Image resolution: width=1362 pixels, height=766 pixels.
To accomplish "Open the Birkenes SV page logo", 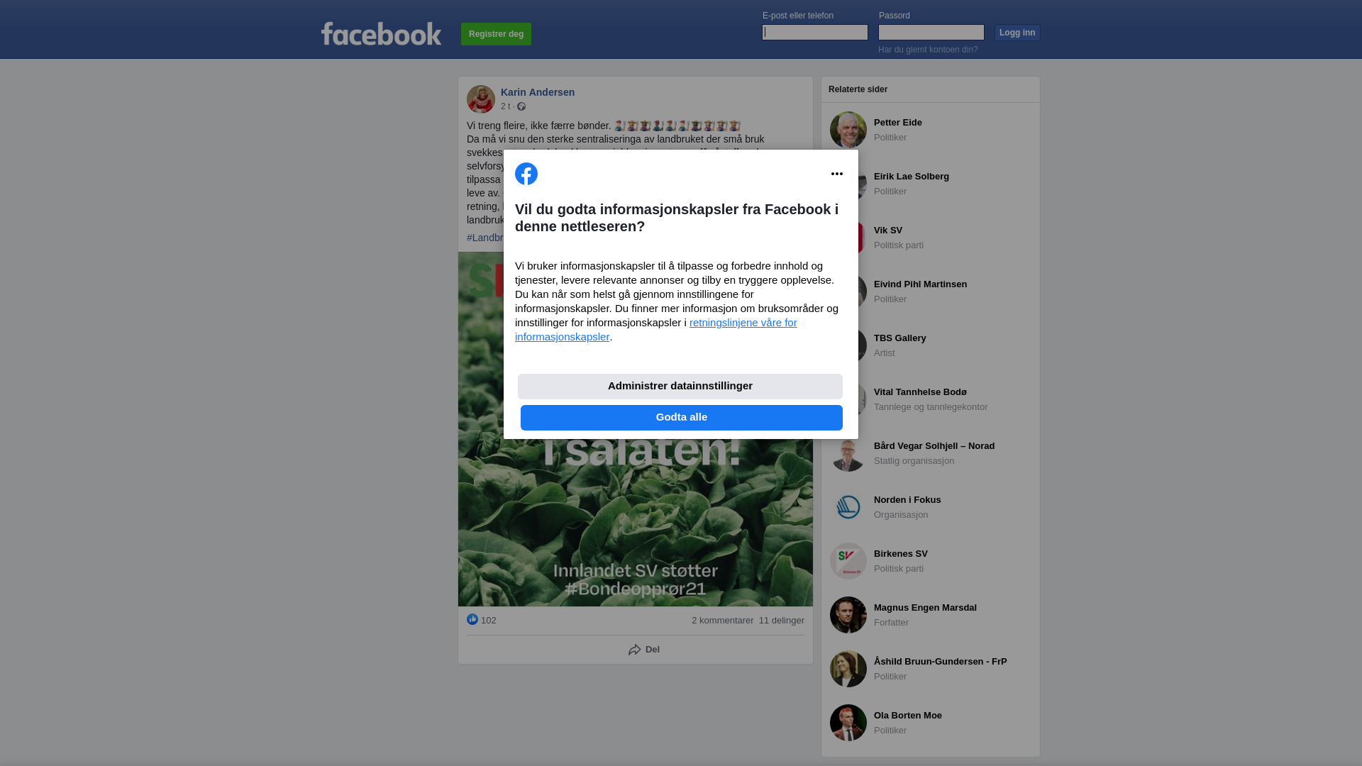I will click(x=848, y=561).
